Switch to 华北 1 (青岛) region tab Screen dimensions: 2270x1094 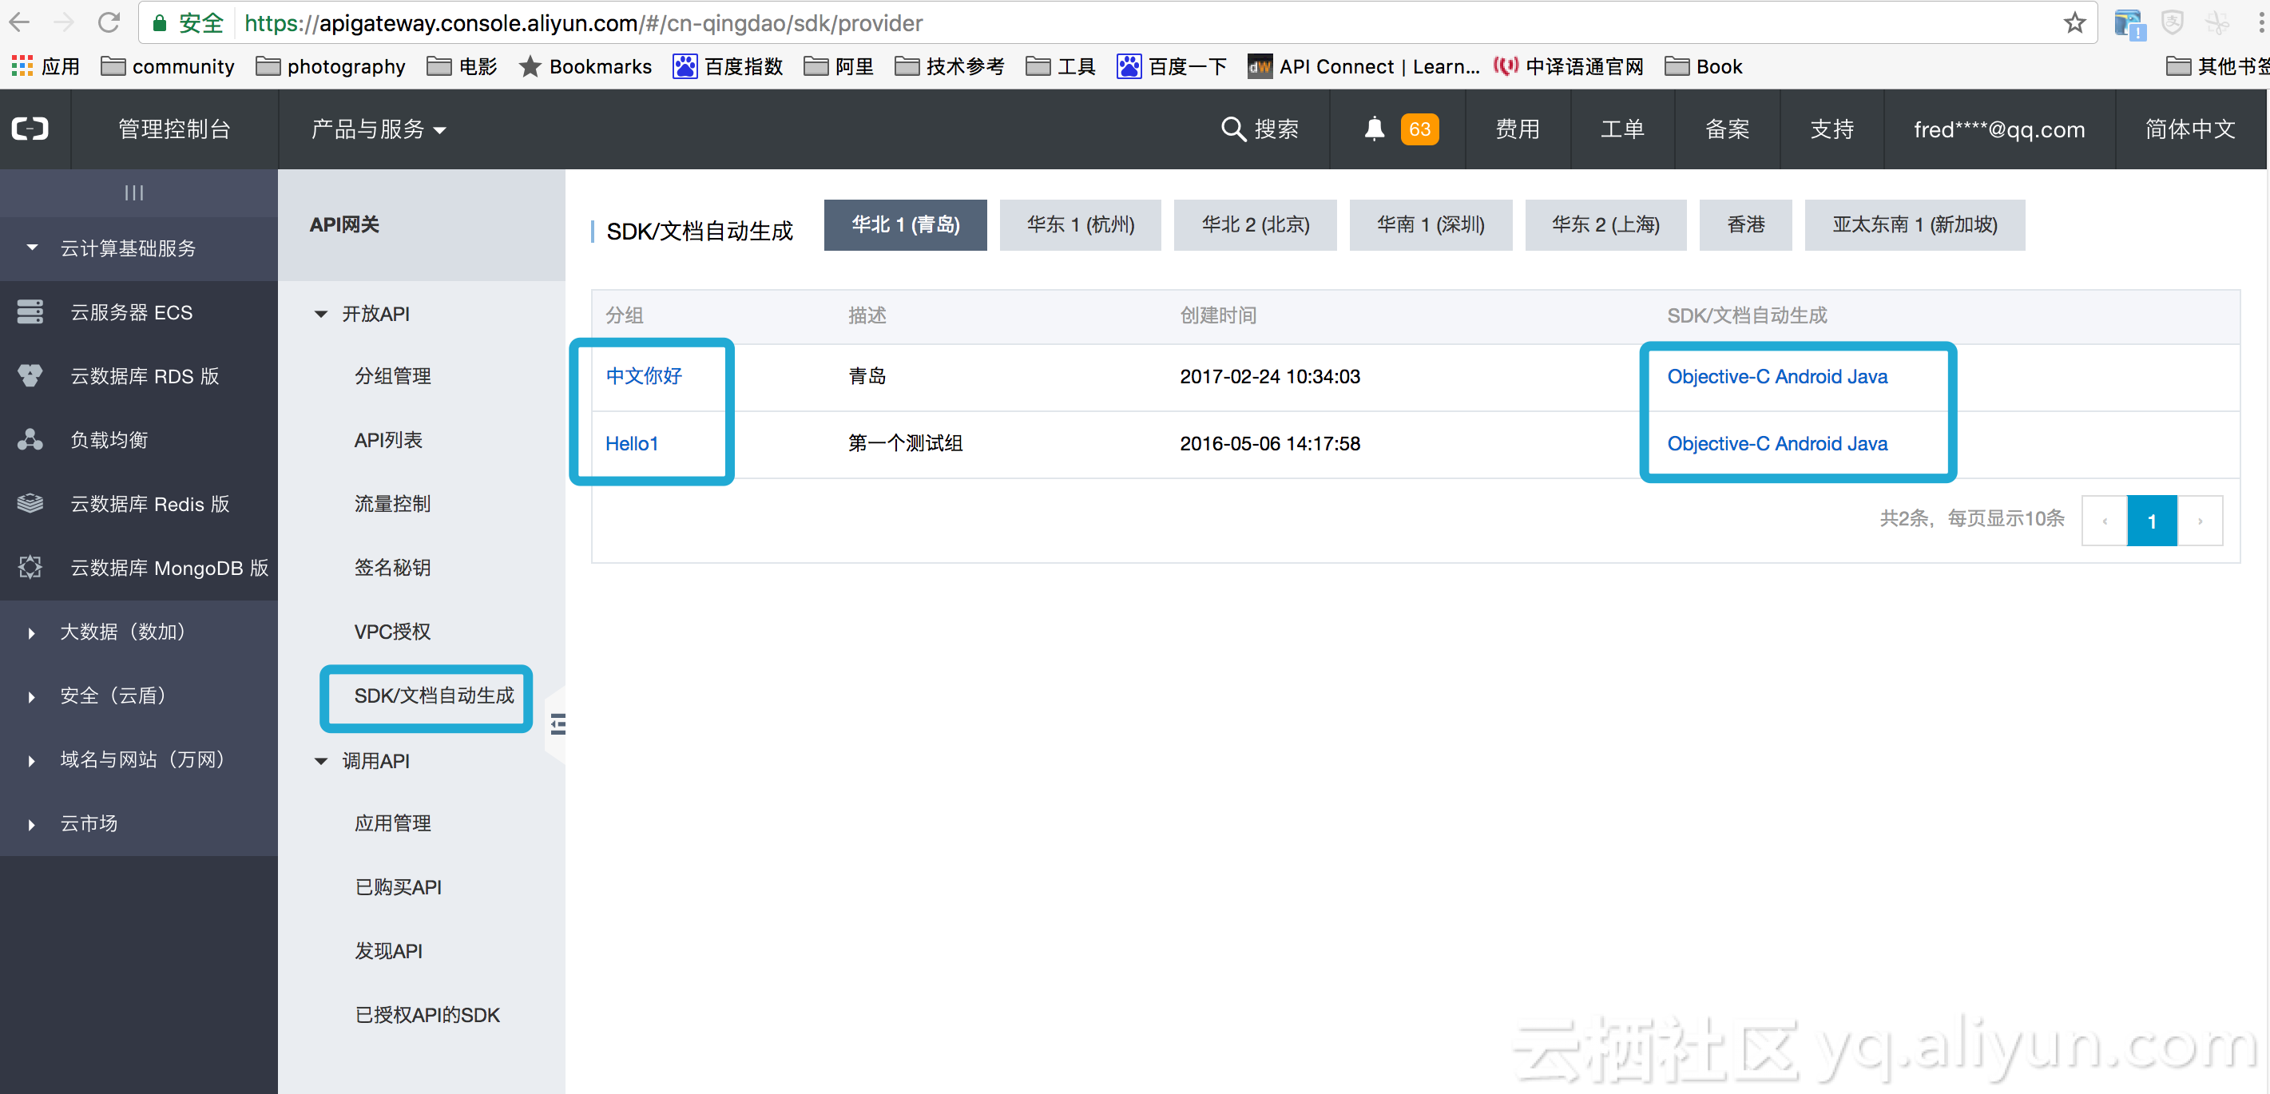[x=905, y=224]
